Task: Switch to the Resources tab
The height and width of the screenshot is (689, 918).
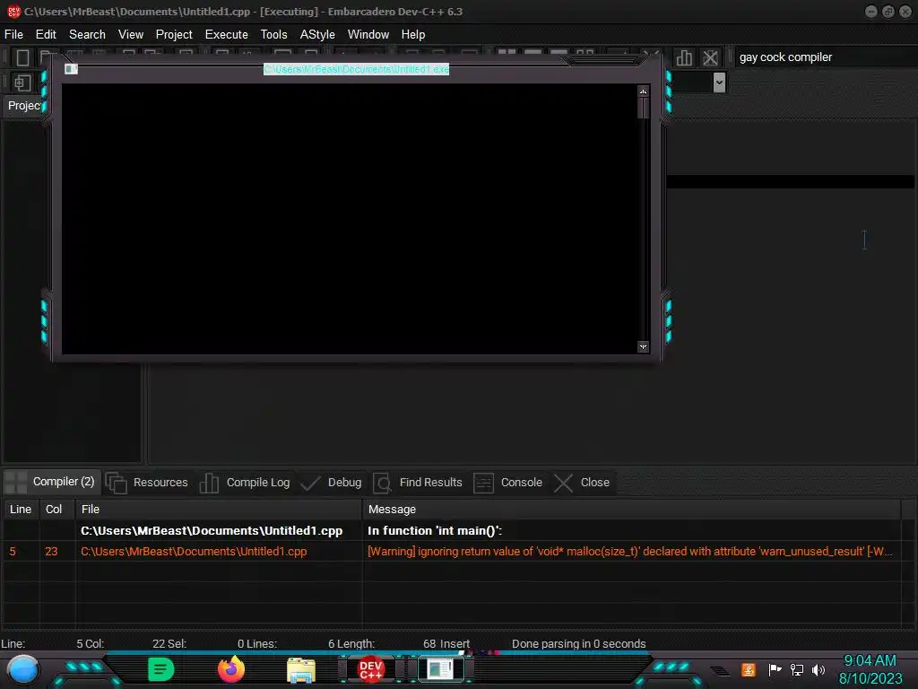Action: (148, 482)
